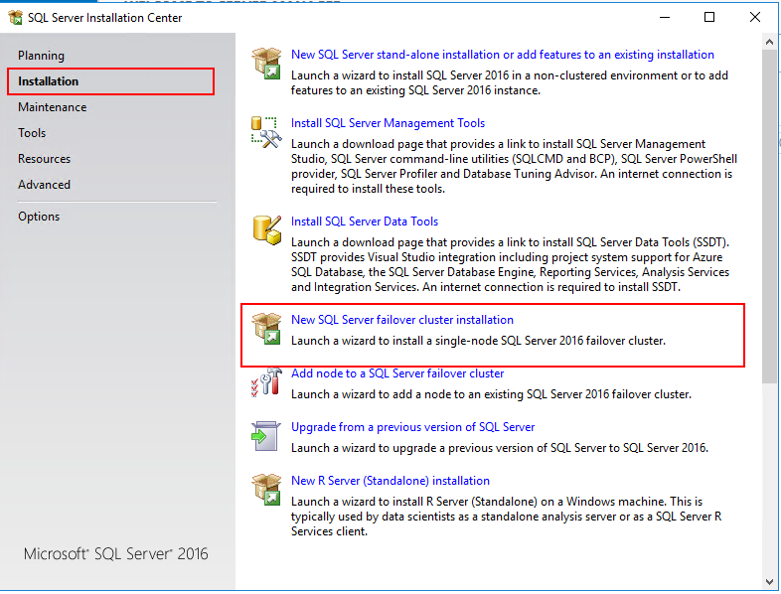Image resolution: width=781 pixels, height=594 pixels.
Task: Click the Add node wrench icon
Action: pos(266,381)
